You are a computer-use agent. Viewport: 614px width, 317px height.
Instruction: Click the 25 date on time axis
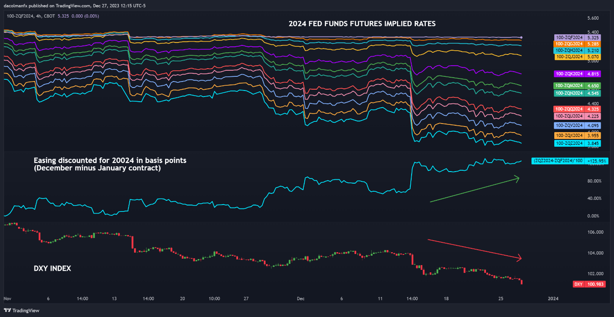(x=501, y=298)
